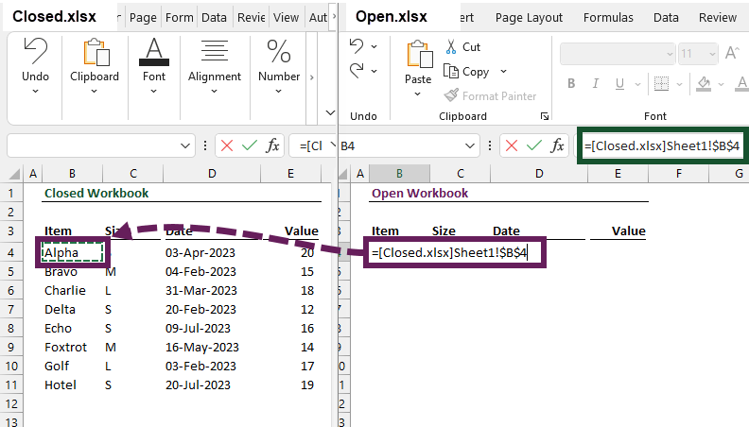
Task: Open the Data tab in Closed.xlsx
Action: [x=214, y=18]
